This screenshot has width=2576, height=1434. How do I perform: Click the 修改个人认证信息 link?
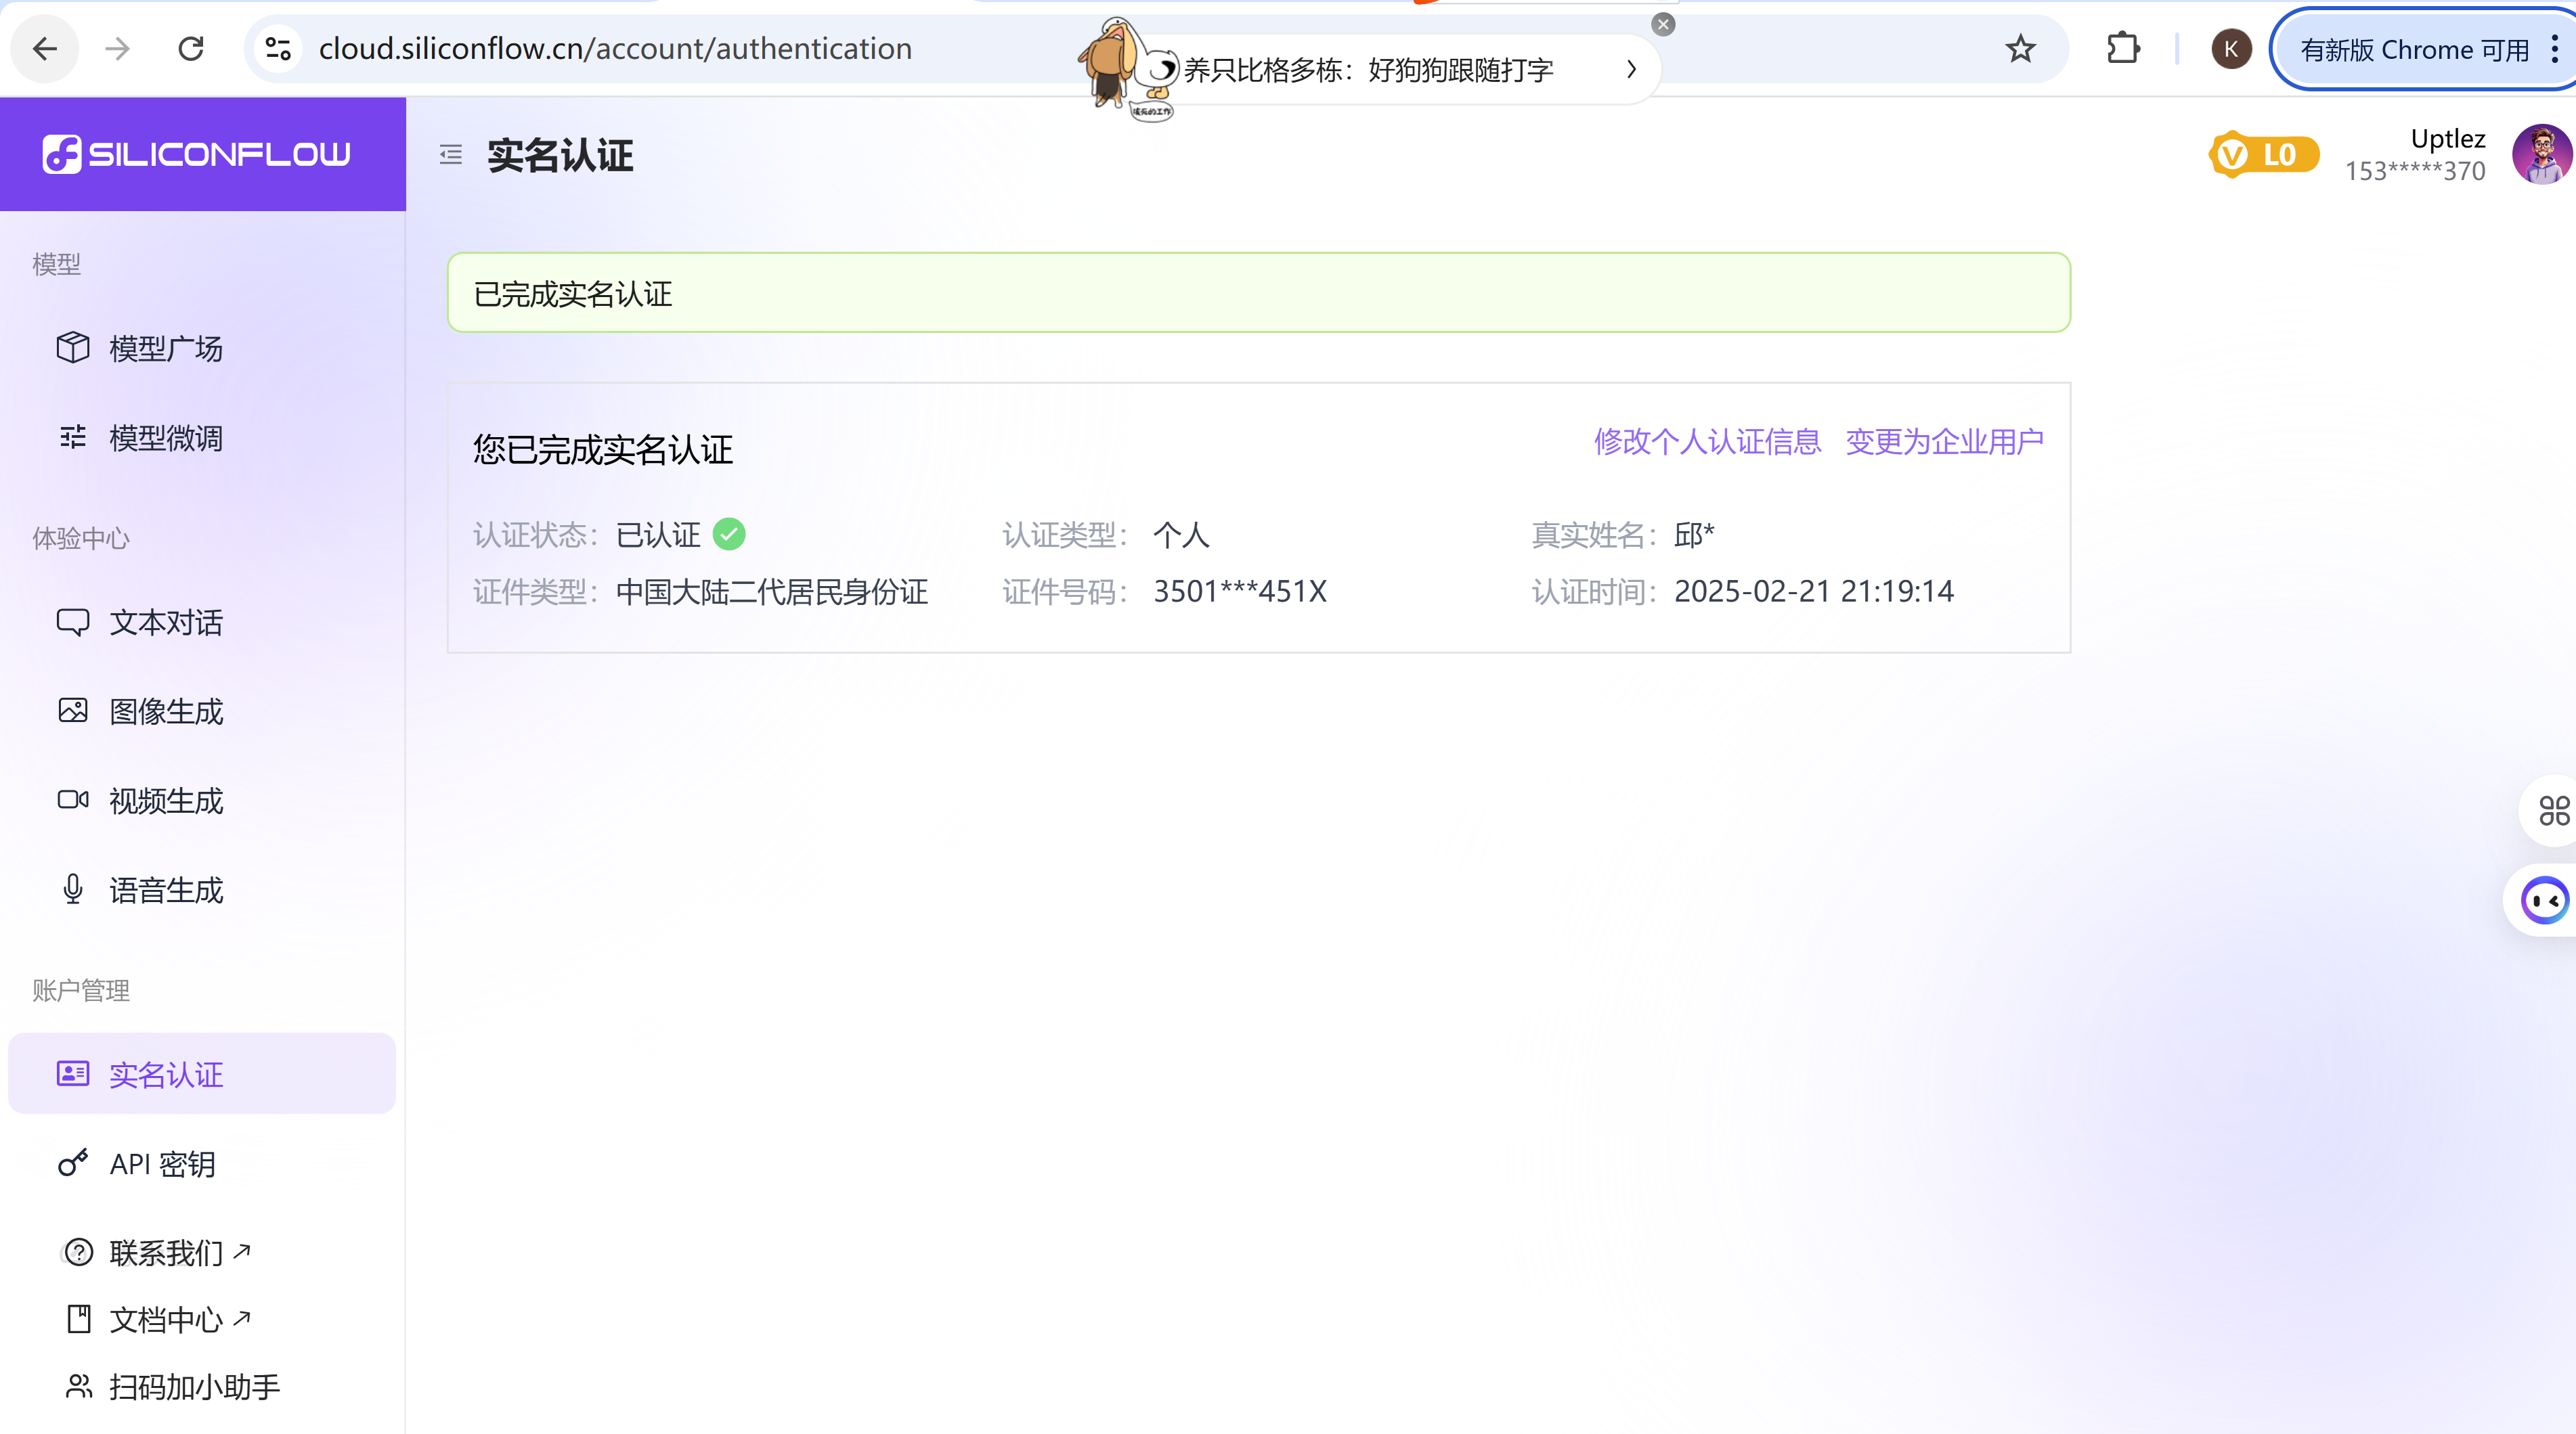tap(1707, 441)
